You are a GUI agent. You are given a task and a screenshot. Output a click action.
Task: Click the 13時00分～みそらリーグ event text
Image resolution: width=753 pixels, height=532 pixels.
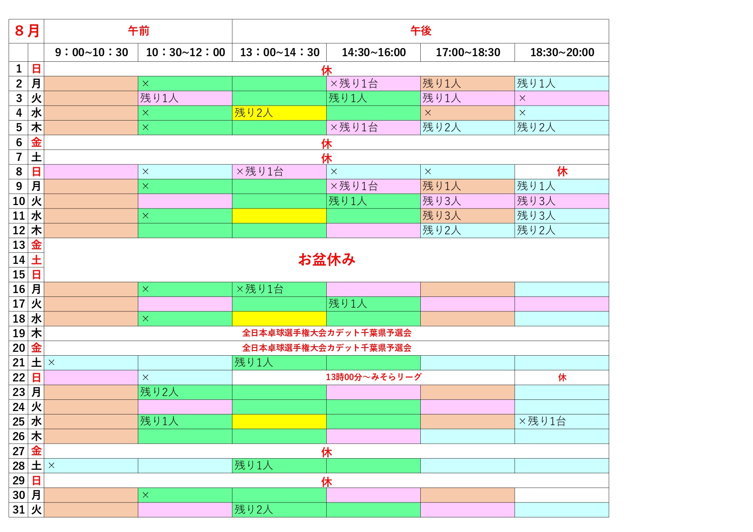pyautogui.click(x=373, y=377)
